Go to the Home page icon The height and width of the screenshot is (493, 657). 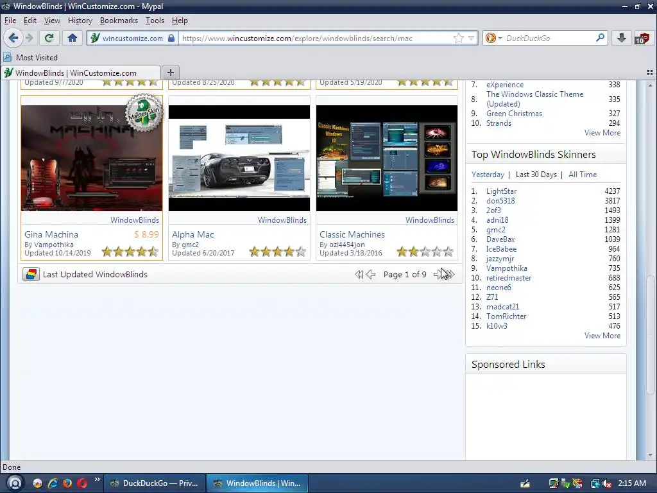click(73, 38)
